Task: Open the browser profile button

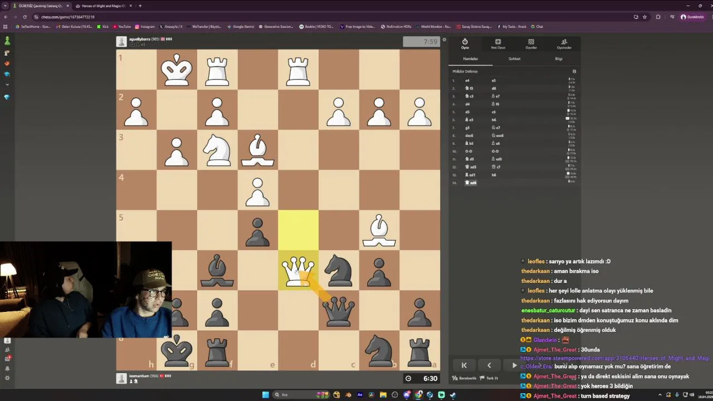Action: [692, 17]
